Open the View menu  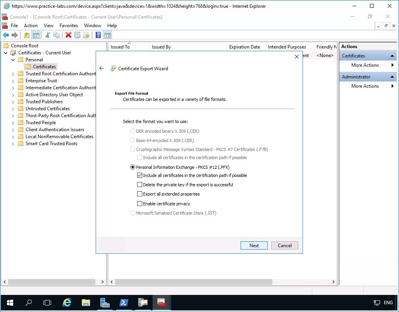[48, 26]
